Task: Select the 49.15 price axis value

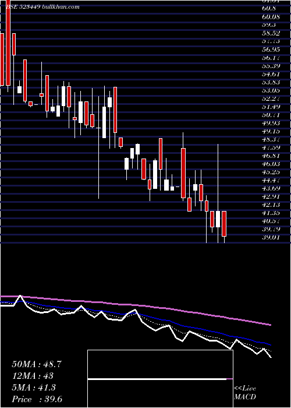Action: pyautogui.click(x=271, y=131)
